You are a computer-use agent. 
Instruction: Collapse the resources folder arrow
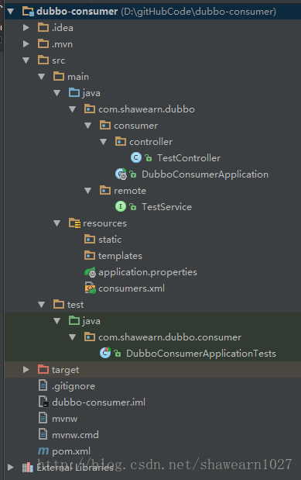click(56, 223)
